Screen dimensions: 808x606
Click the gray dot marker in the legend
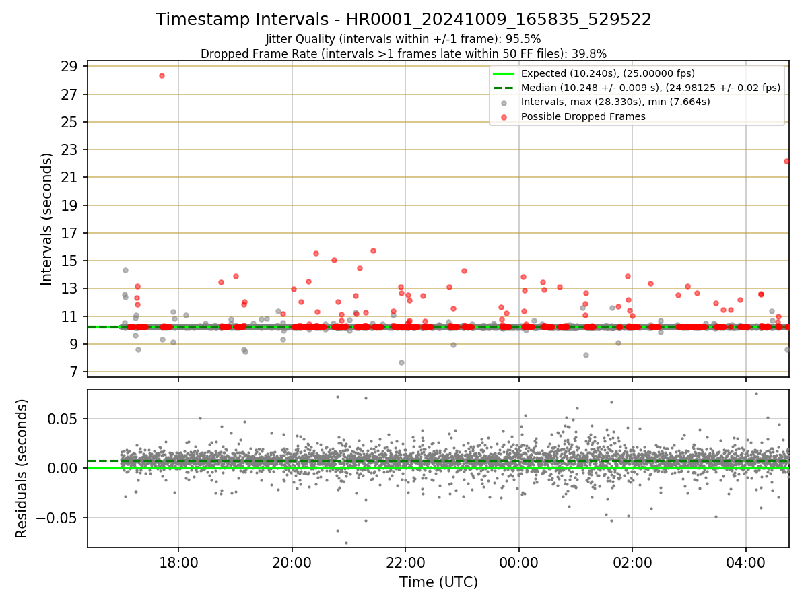coord(504,102)
